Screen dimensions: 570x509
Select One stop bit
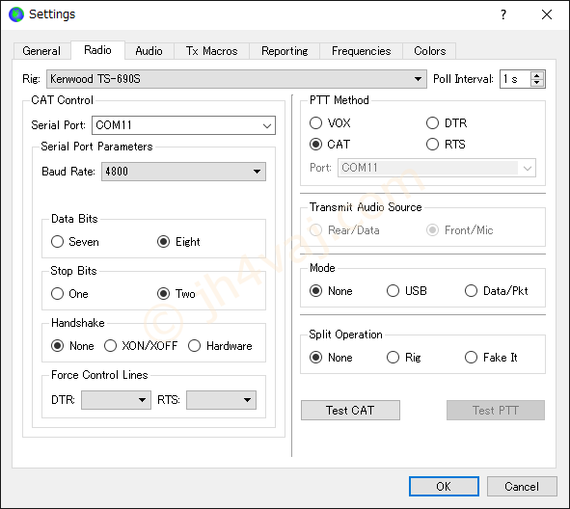click(x=58, y=294)
